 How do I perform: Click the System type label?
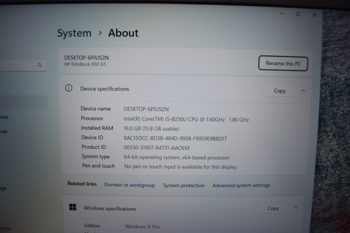coord(96,157)
